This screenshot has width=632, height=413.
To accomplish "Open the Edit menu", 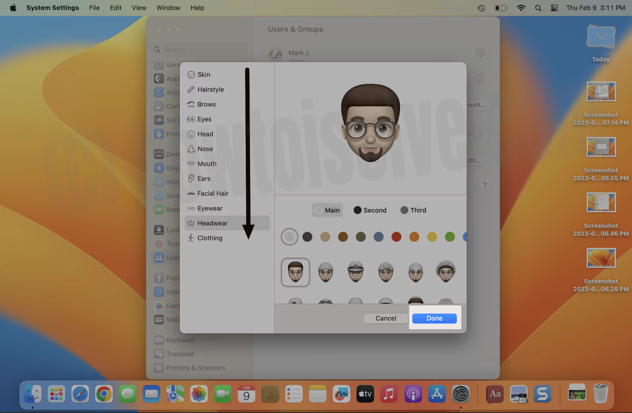I will (116, 8).
